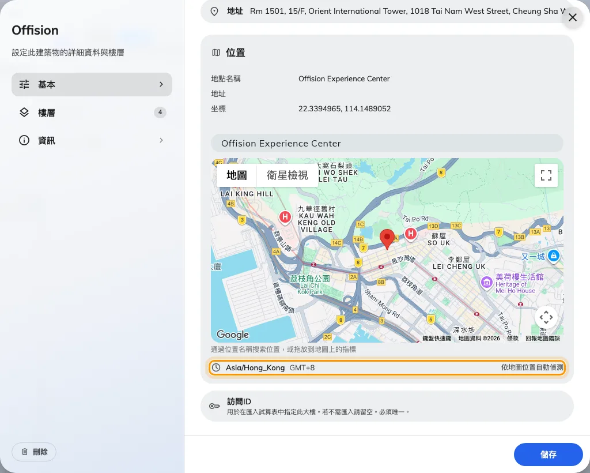The image size is (590, 473).
Task: Open the map 條款 terms link
Action: [512, 338]
